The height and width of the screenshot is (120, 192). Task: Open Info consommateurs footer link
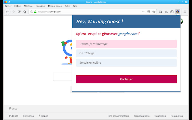coord(118,116)
